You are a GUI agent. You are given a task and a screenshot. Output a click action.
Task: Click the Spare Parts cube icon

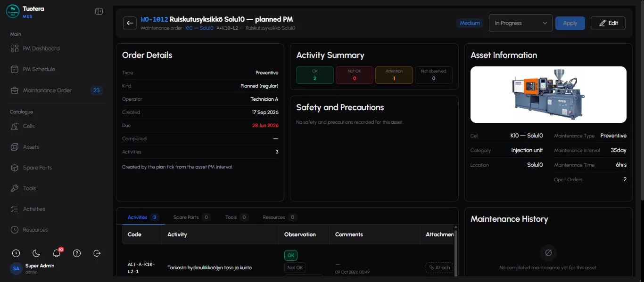point(14,168)
